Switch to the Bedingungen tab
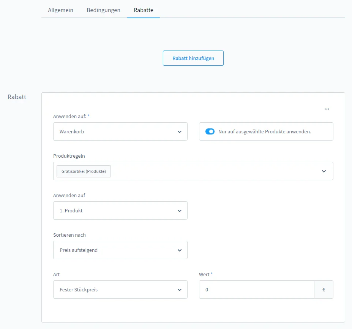This screenshot has height=329, width=352. pyautogui.click(x=104, y=10)
